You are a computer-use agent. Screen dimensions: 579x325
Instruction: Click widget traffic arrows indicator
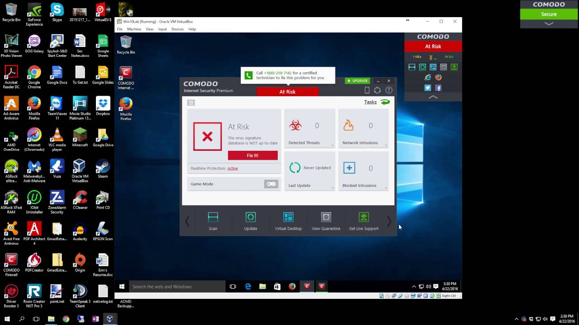tap(433, 57)
